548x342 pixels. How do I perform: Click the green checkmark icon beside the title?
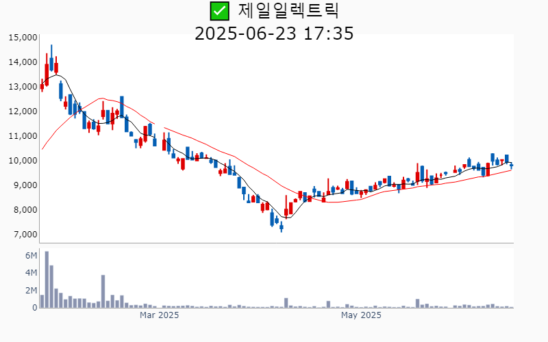tap(219, 11)
